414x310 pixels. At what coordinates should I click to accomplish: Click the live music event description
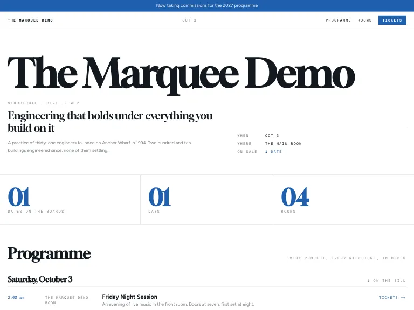tap(178, 304)
